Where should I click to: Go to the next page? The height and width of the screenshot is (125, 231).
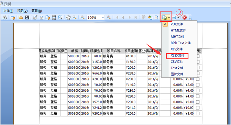tap(130, 18)
